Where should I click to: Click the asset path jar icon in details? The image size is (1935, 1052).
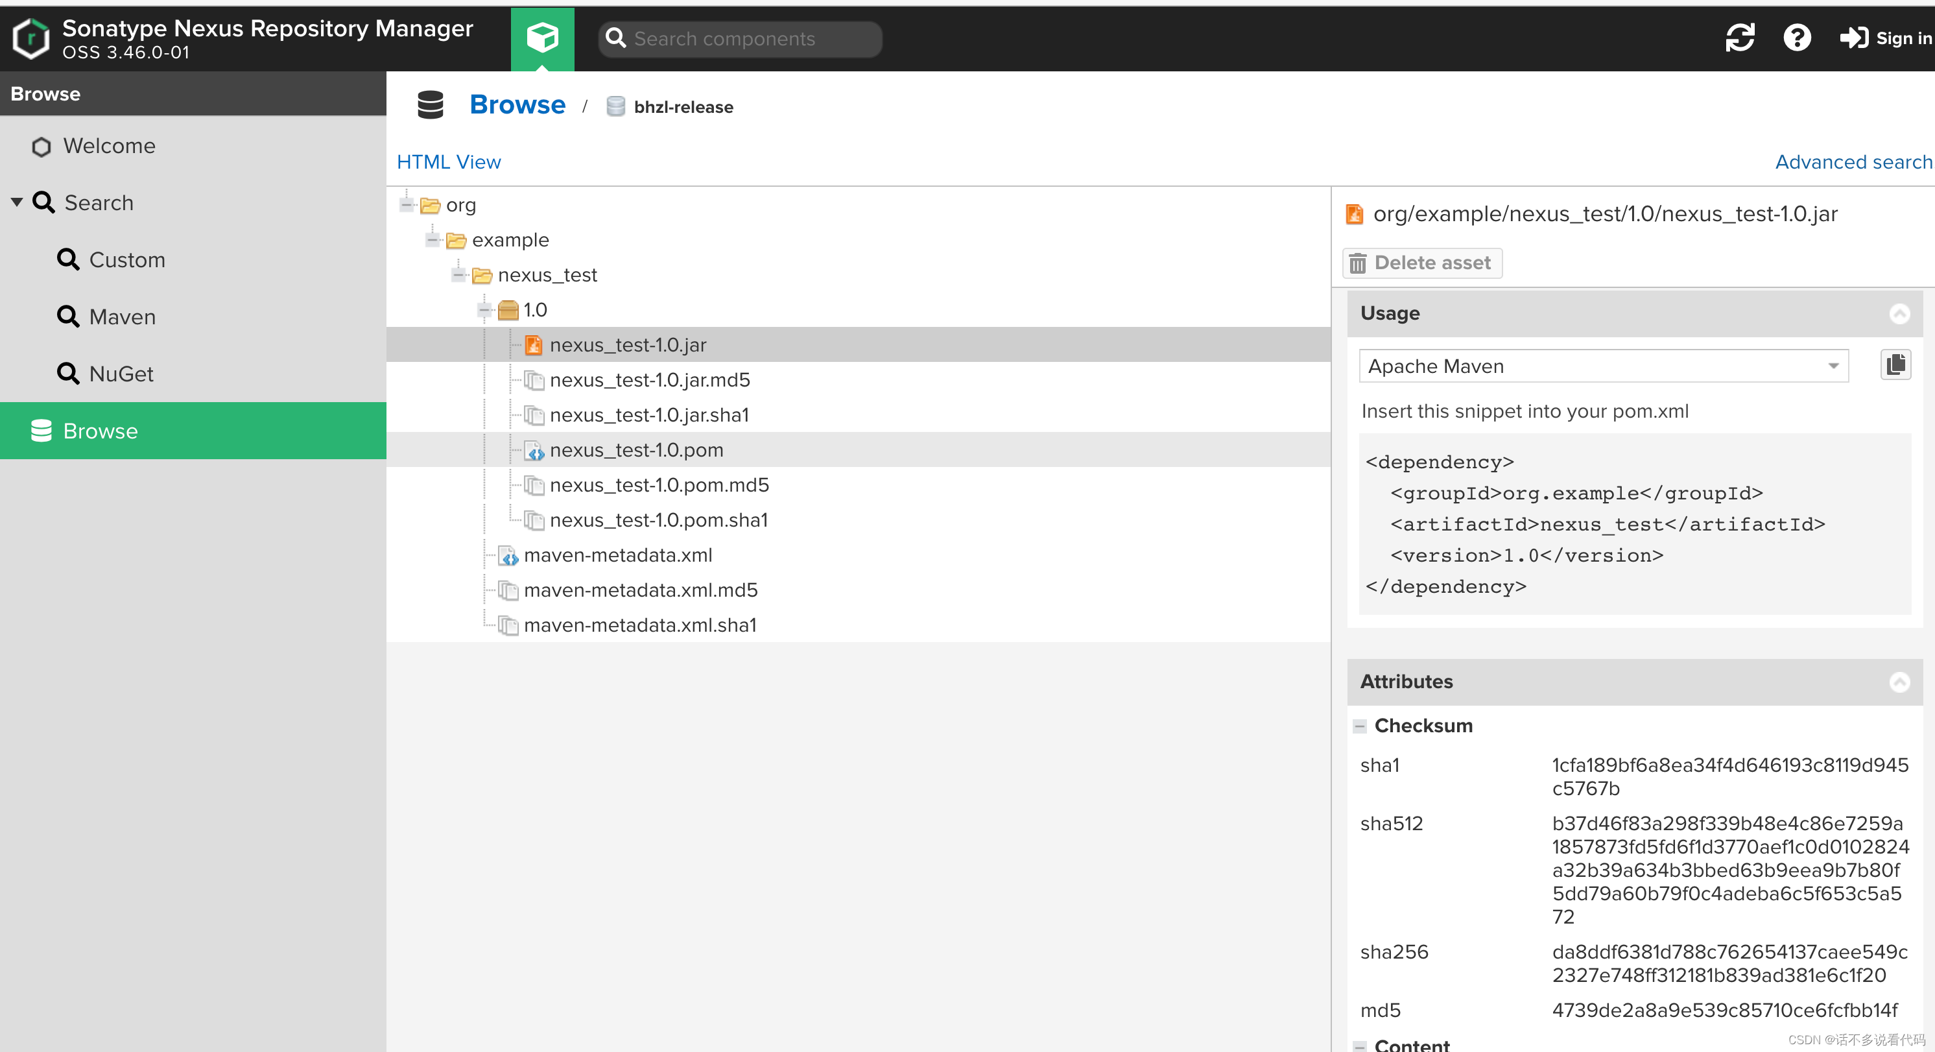click(1355, 214)
